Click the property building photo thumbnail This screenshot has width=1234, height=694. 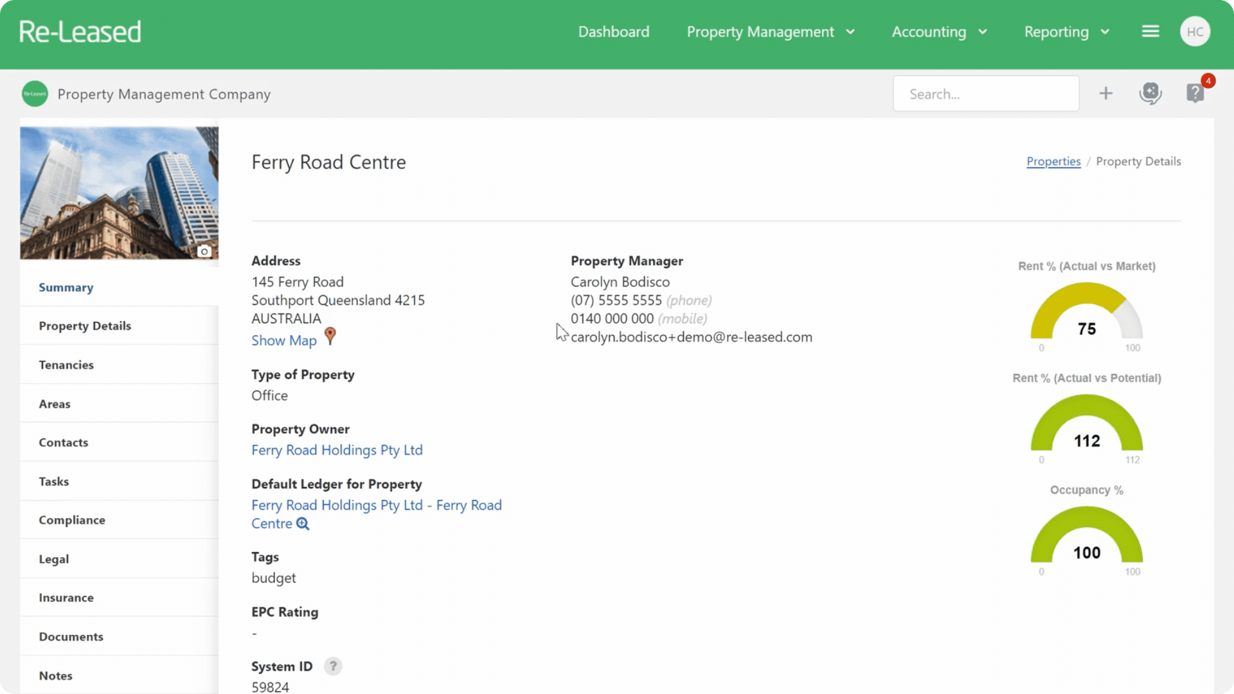(120, 193)
